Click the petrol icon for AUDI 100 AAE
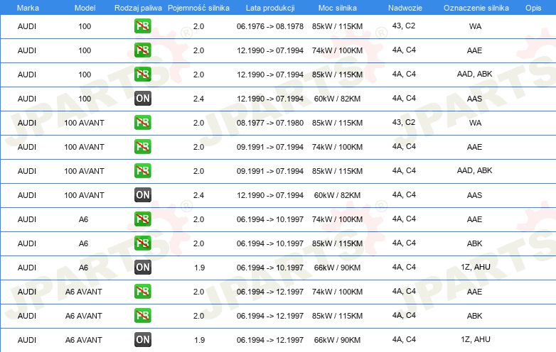556x352 pixels. tap(142, 50)
